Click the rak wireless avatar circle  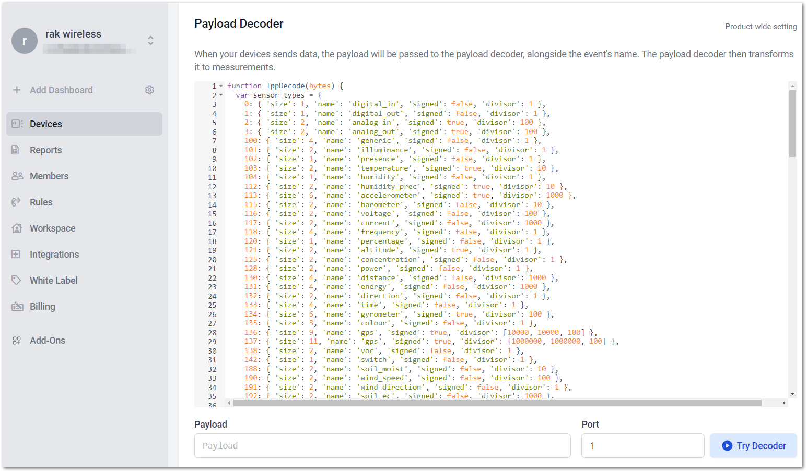click(x=25, y=41)
